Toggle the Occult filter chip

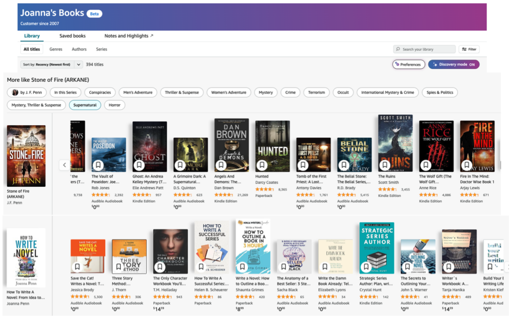[343, 93]
